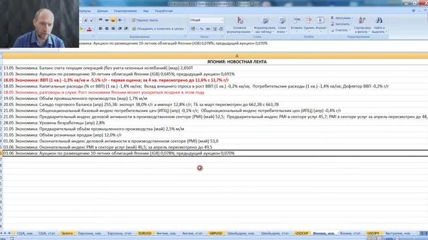Open the Формат cells menu
Viewport: 428px width, 240px height.
[x=321, y=24]
